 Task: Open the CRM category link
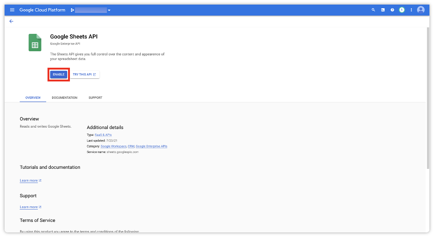click(x=131, y=146)
